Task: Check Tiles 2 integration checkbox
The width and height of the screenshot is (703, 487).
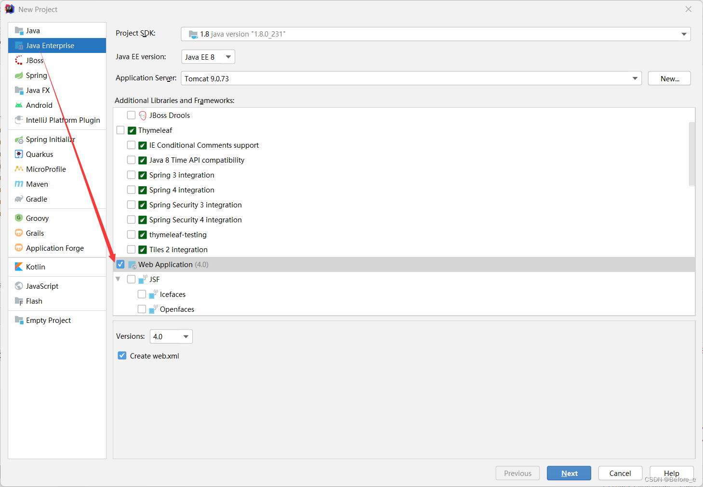Action: click(x=131, y=250)
